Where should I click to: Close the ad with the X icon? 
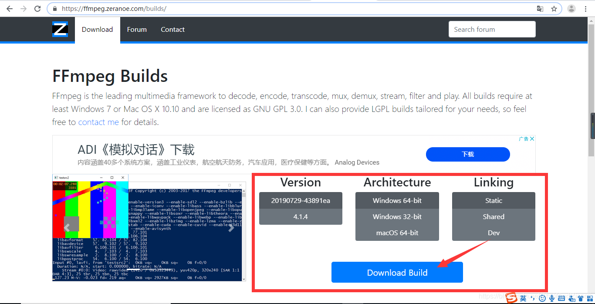click(x=532, y=139)
